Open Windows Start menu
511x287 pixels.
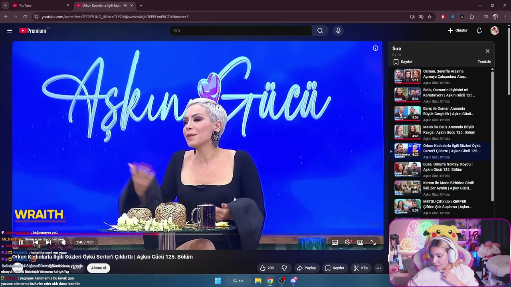[218, 281]
